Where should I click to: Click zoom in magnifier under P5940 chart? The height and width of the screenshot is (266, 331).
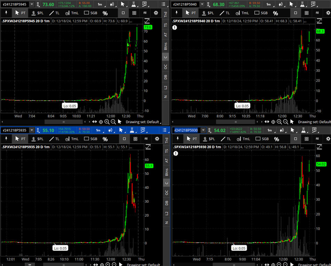(279, 122)
